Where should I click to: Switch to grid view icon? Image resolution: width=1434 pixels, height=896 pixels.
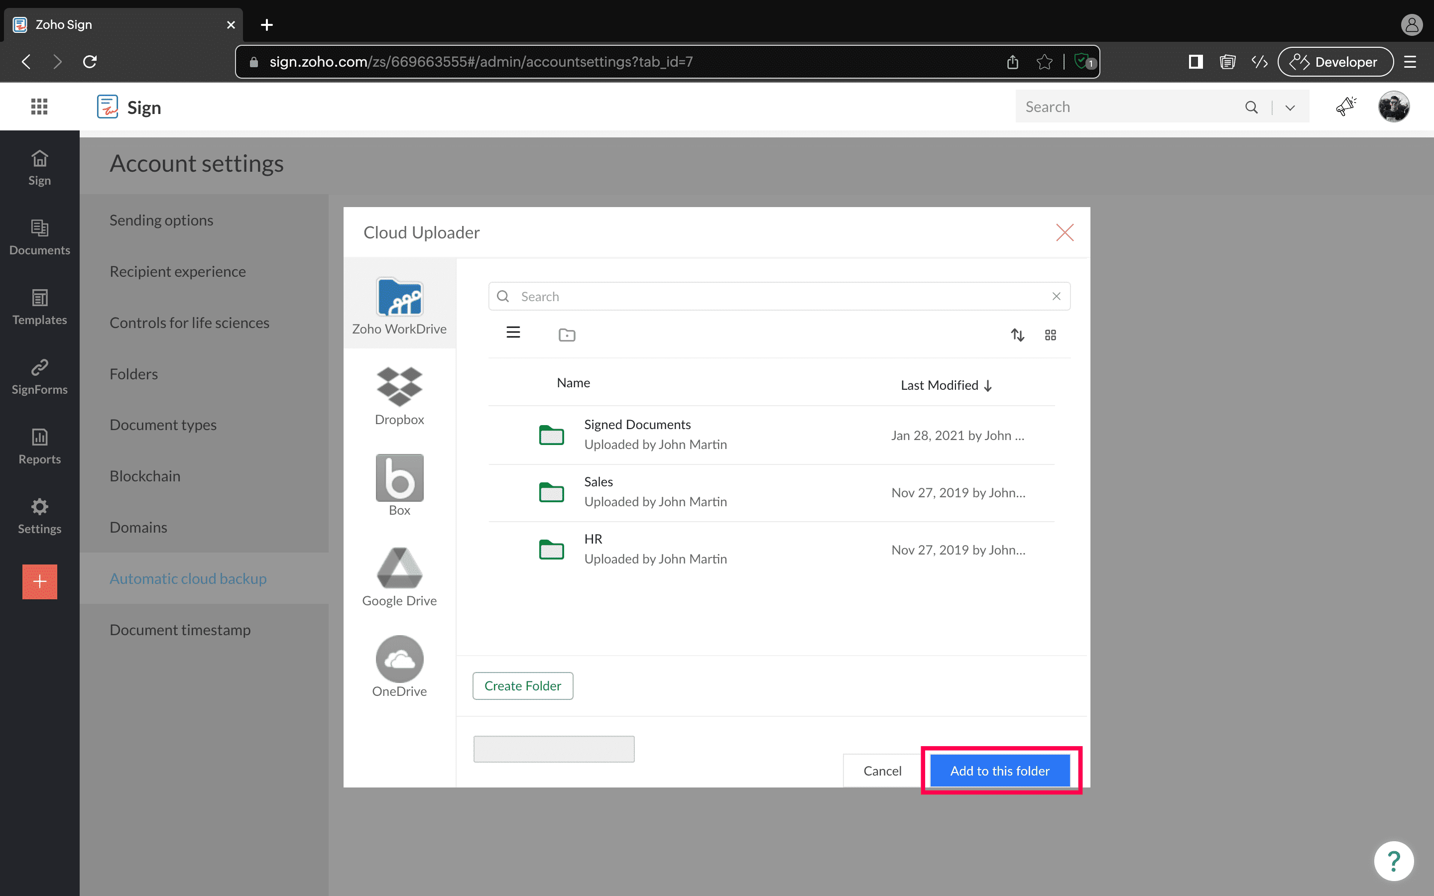(1050, 335)
